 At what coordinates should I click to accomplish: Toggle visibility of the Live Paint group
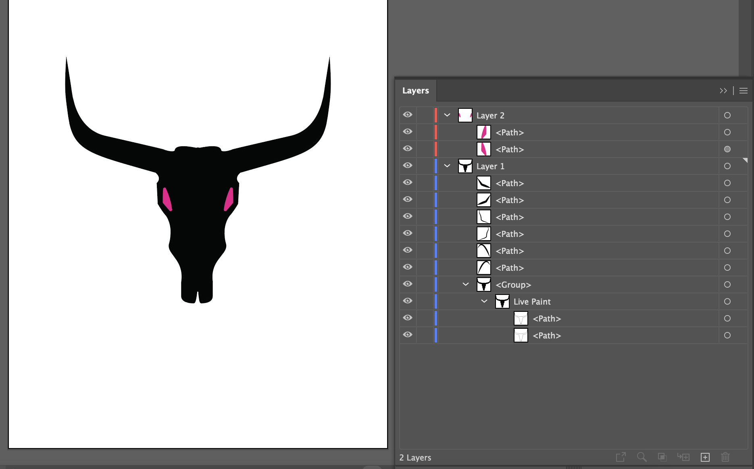[x=408, y=301]
